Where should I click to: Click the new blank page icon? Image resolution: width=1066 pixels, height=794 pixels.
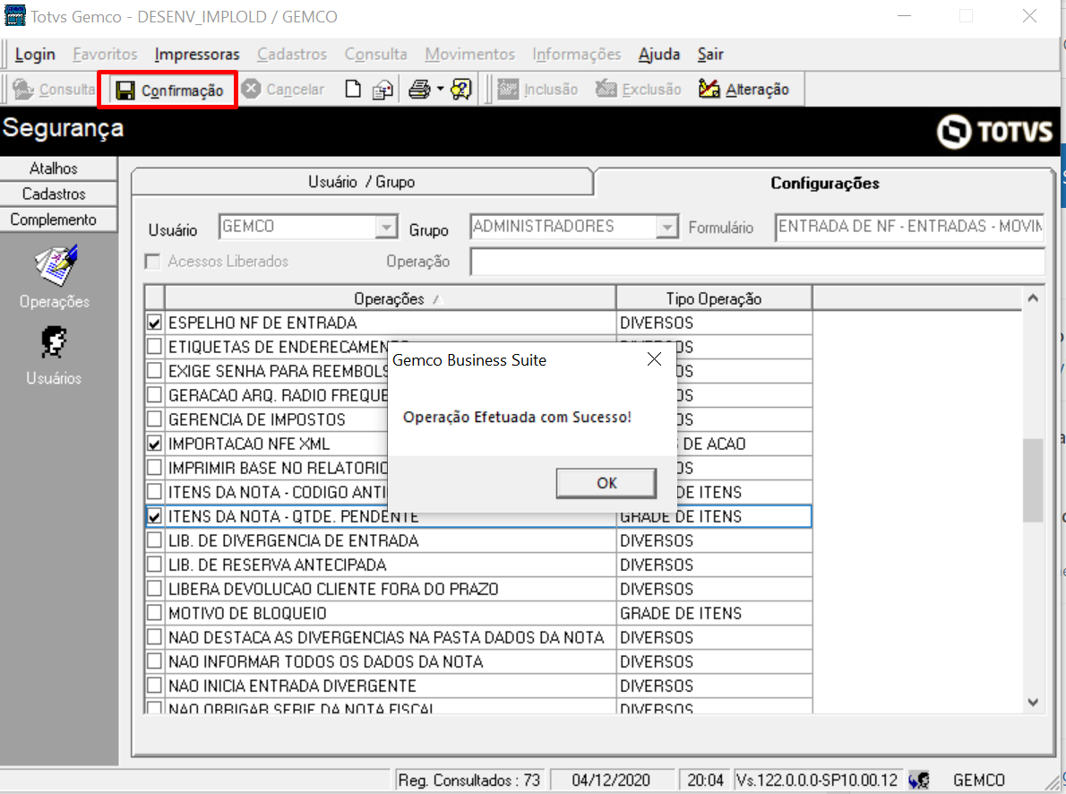click(353, 89)
